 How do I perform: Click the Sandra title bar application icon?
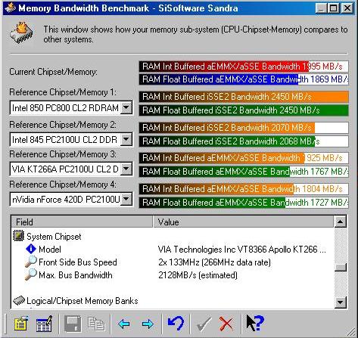point(11,8)
